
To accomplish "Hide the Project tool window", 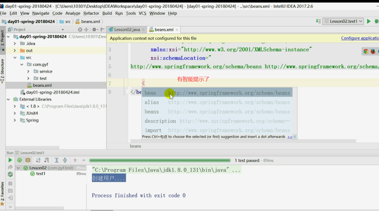I will (102, 30).
